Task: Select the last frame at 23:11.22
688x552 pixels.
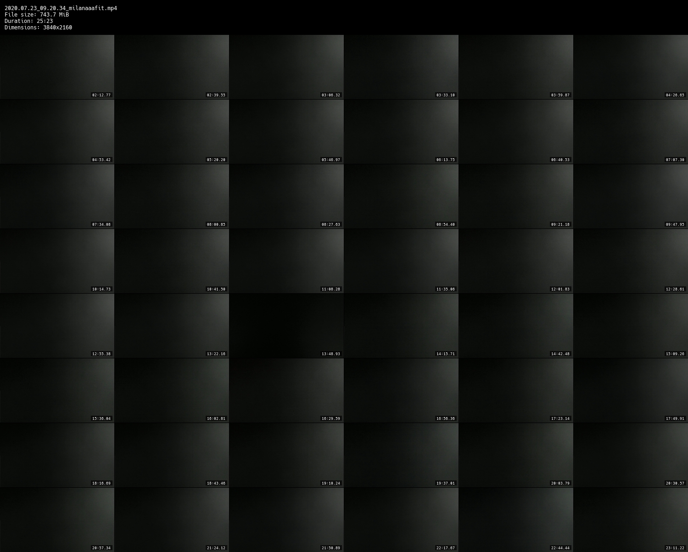Action: click(x=631, y=520)
